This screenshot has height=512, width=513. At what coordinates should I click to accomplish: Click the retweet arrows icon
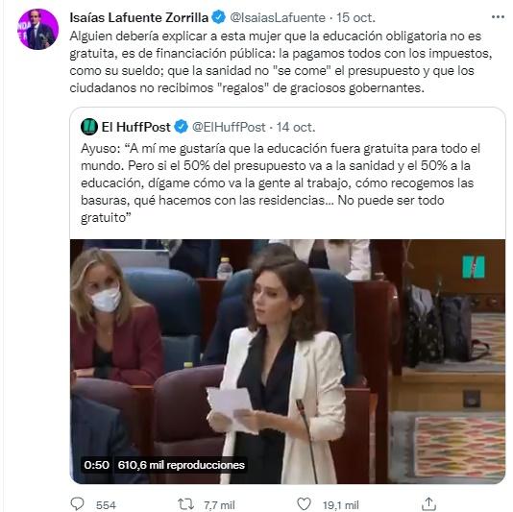click(185, 504)
